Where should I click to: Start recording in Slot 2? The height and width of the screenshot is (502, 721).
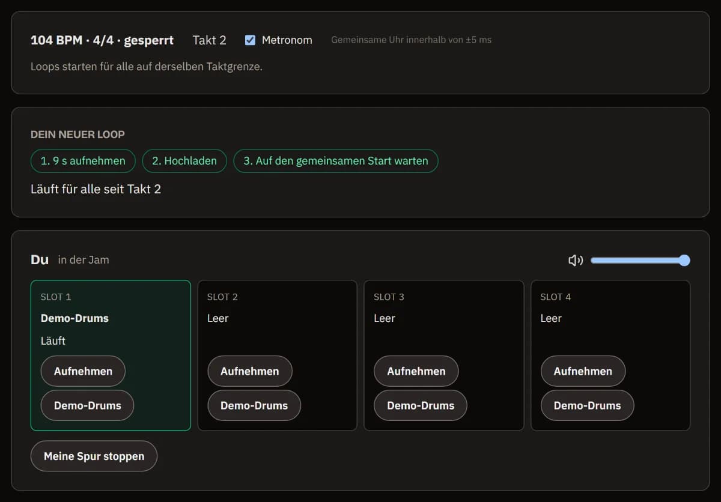point(250,371)
